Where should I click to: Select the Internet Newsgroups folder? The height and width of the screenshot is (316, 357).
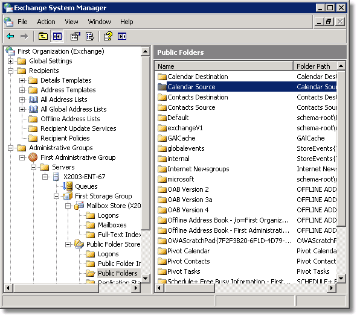click(x=198, y=169)
